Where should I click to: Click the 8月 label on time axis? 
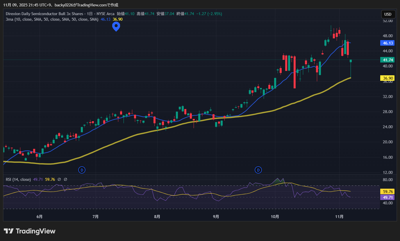coord(157,217)
